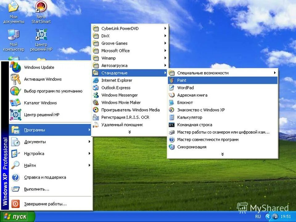This screenshot has height=222, width=296.
Task: Click the RU language indicator
Action: pyautogui.click(x=258, y=216)
